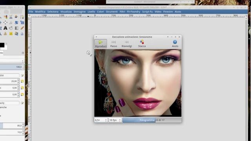Screen dimensions: 251x141
Task: Select the Align tool
Action: [x=5, y=22]
